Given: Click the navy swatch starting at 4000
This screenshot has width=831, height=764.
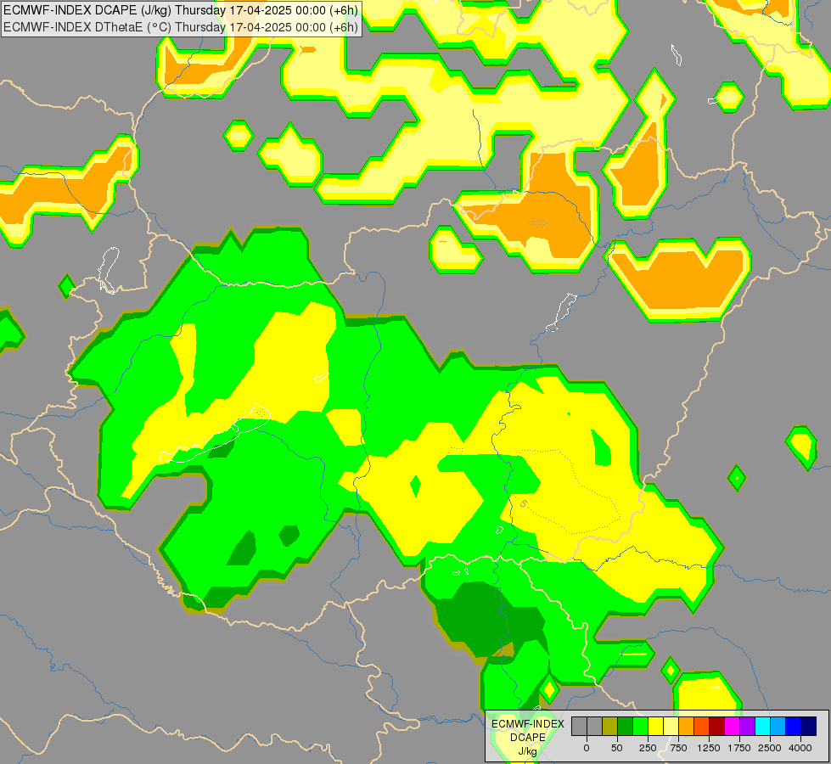Looking at the screenshot, I should (809, 727).
